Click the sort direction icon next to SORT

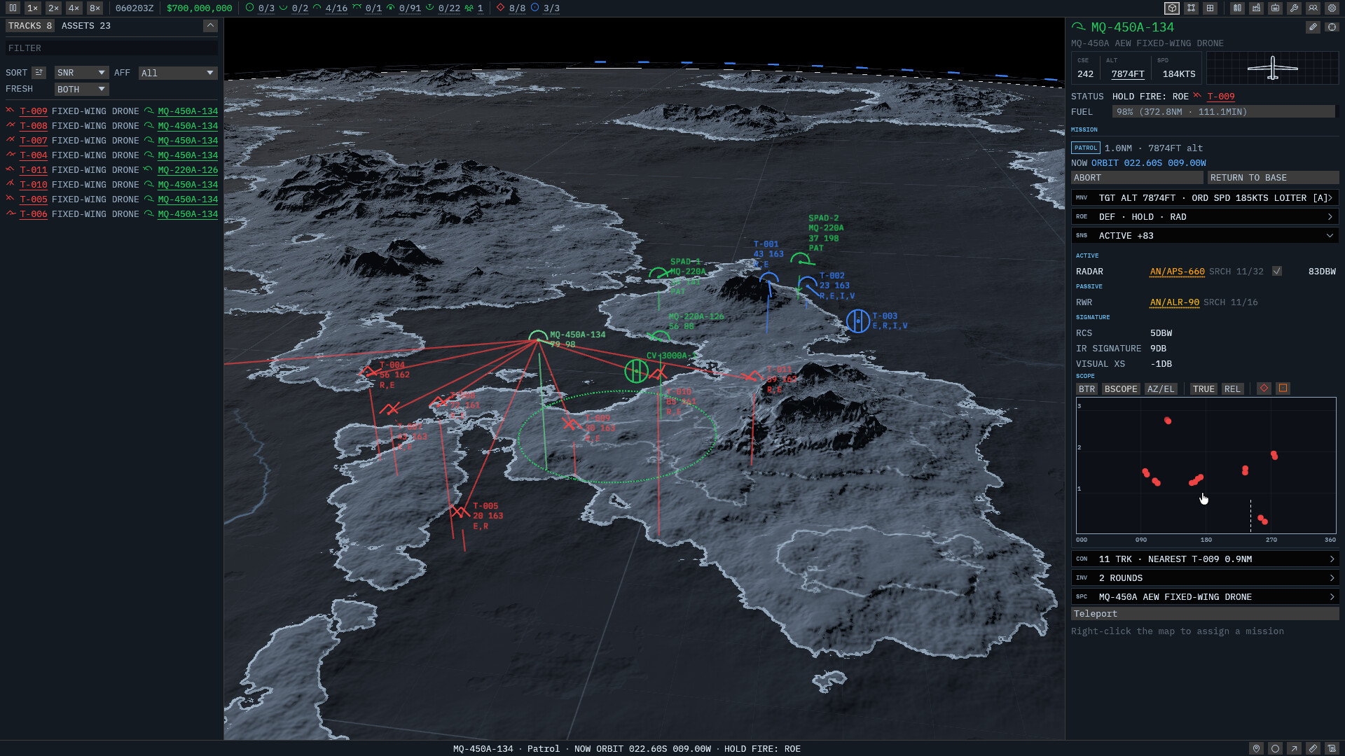39,73
